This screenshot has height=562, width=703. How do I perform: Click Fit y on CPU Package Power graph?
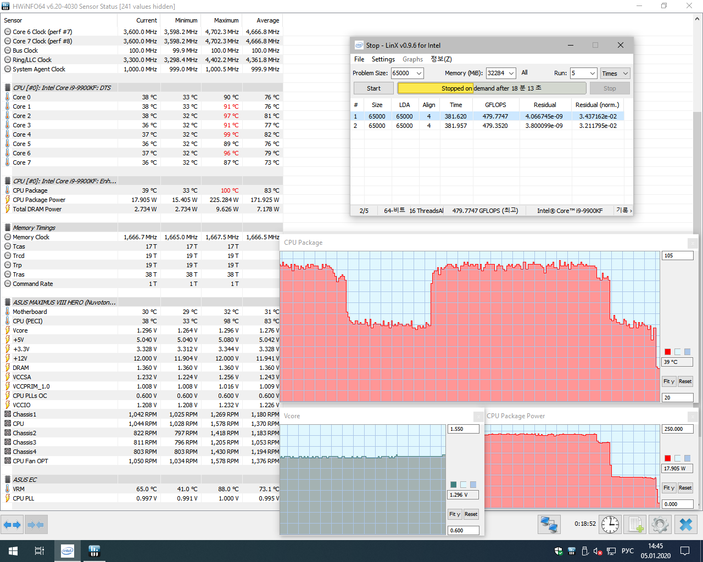[669, 488]
